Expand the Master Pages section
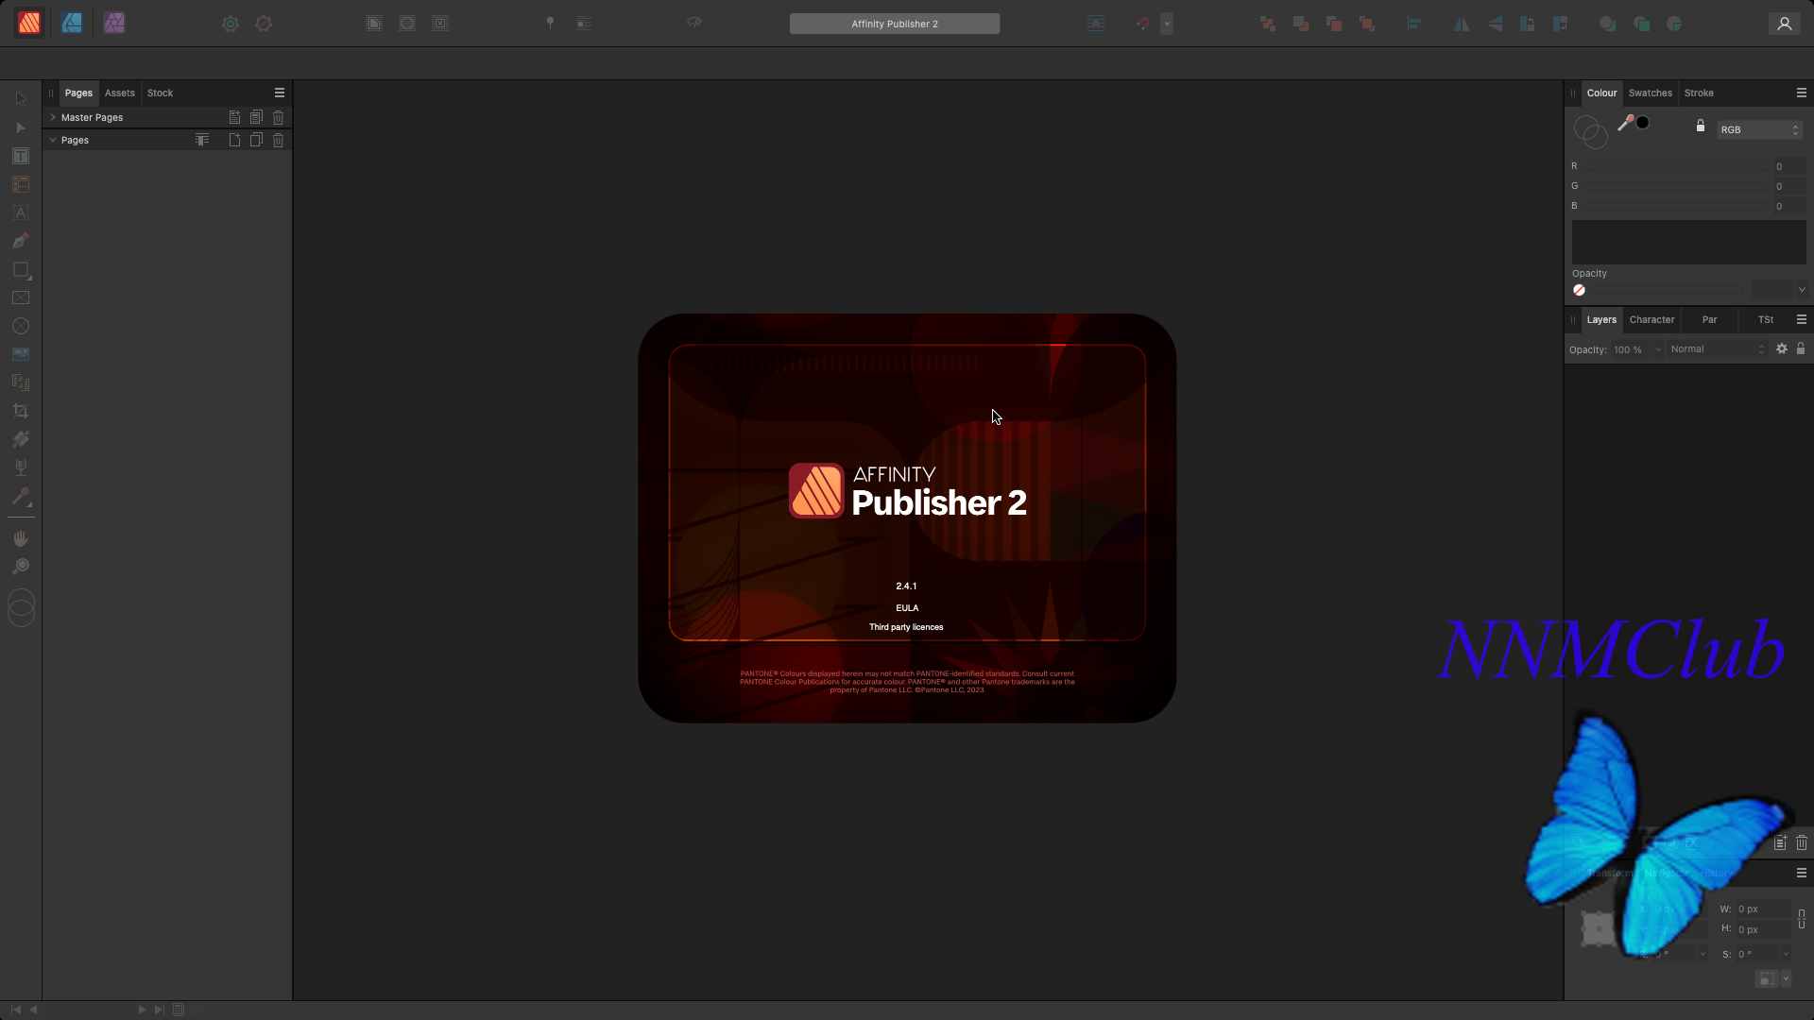Screen dimensions: 1814x1020 pos(53,117)
